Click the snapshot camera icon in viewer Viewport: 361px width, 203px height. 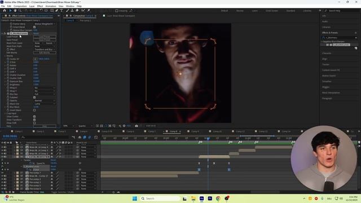pyautogui.click(x=137, y=126)
